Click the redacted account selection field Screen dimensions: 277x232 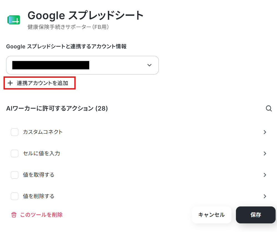[x=82, y=65]
